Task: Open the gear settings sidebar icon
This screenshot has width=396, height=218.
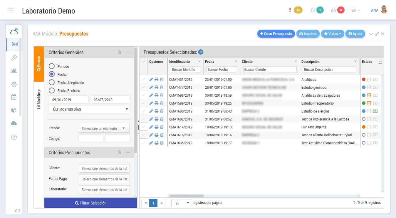Action: 14,84
